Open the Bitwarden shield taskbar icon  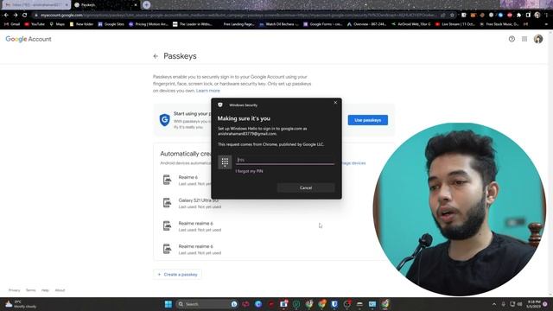pyautogui.click(x=334, y=304)
